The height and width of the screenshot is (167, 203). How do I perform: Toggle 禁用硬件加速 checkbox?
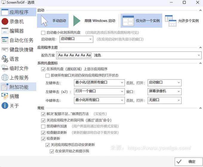coord(43,126)
